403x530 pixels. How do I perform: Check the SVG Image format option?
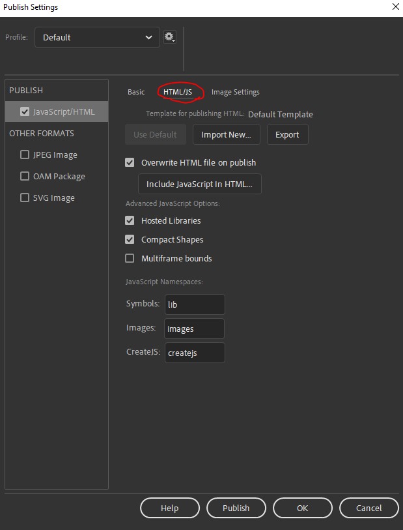tap(25, 198)
